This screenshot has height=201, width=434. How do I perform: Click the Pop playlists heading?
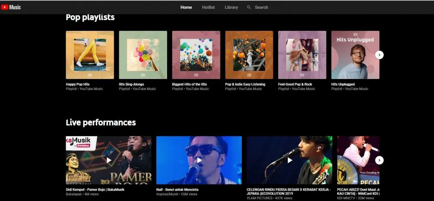click(x=90, y=17)
